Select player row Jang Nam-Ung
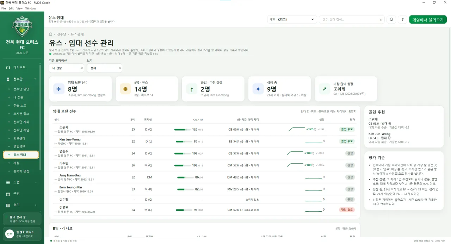This screenshot has height=244, width=451. point(204,177)
